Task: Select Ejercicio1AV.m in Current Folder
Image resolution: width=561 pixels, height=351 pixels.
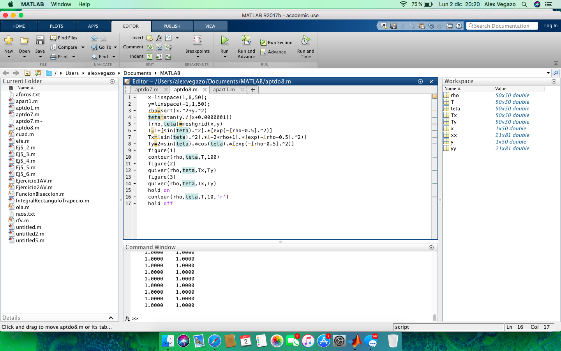Action: 34,181
